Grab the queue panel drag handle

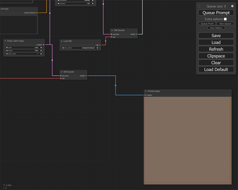click(200, 6)
